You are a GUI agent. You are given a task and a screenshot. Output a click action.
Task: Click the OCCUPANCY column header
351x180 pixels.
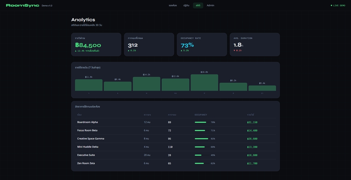[x=201, y=115]
